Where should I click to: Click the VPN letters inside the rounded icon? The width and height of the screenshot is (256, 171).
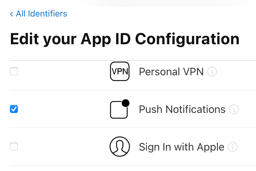point(119,72)
